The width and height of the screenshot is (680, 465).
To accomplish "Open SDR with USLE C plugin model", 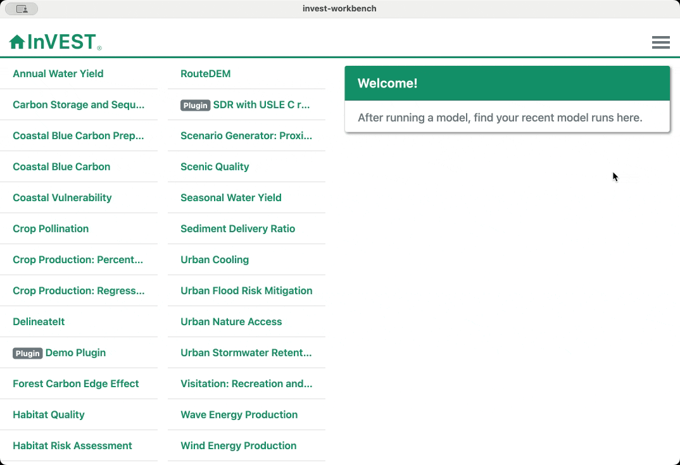I will tap(246, 105).
